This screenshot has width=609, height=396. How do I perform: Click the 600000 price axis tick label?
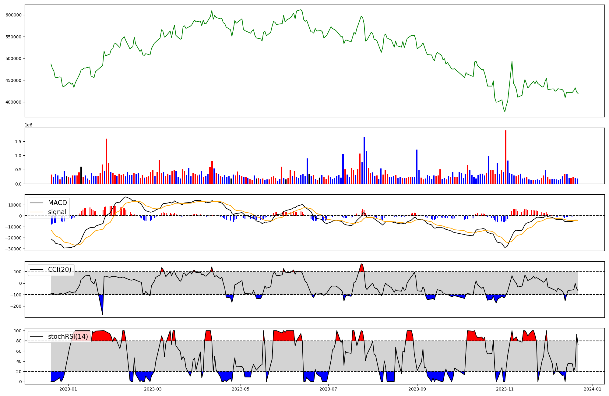(x=13, y=15)
